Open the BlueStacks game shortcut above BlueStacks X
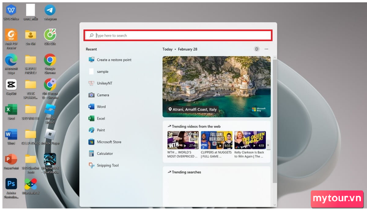Screen dimensions: 367x212 coord(50,159)
